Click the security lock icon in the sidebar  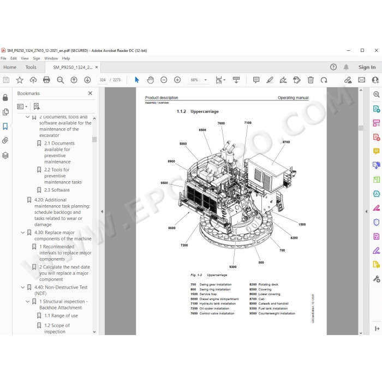click(x=5, y=98)
